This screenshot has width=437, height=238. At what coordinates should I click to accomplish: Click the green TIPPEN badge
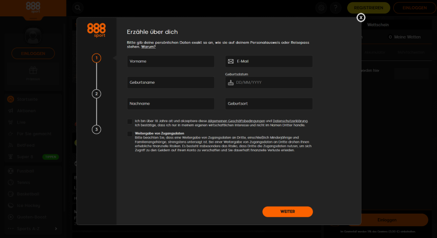click(51, 157)
